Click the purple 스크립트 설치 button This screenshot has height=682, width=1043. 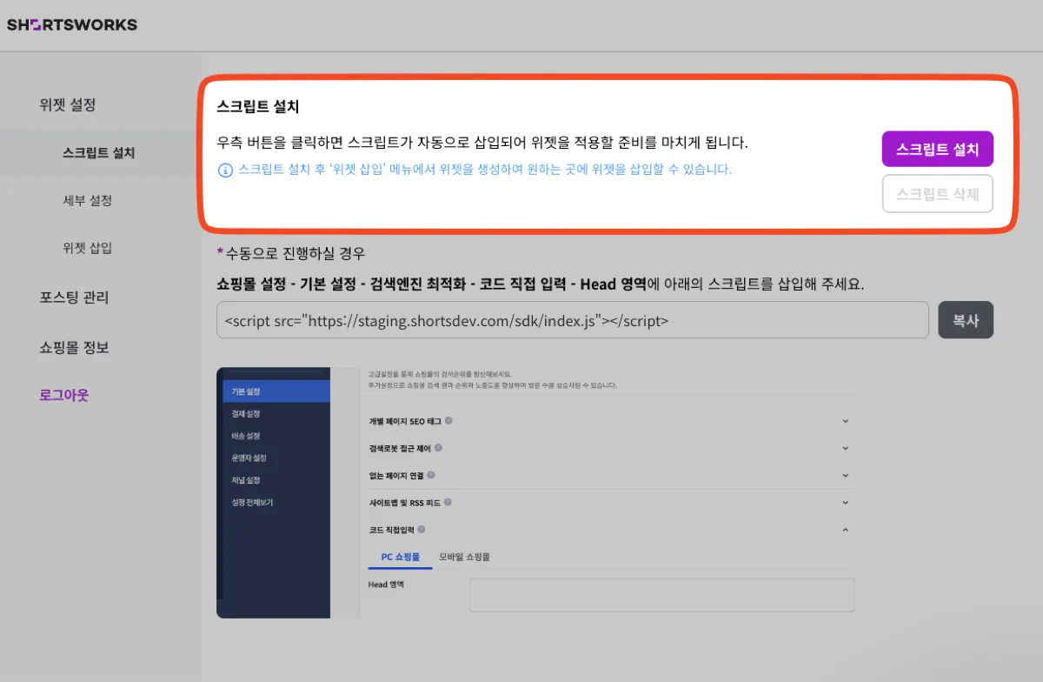[x=937, y=149]
